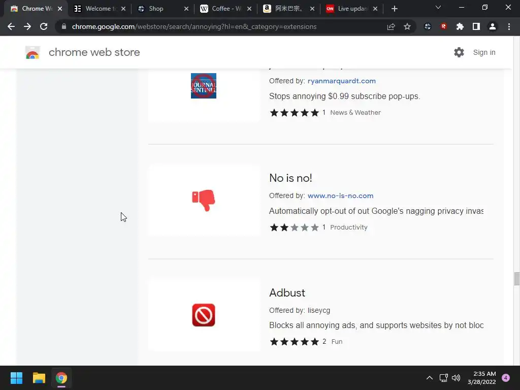Screen dimensions: 520x390
Task: Open a new browser tab
Action: pos(394,9)
